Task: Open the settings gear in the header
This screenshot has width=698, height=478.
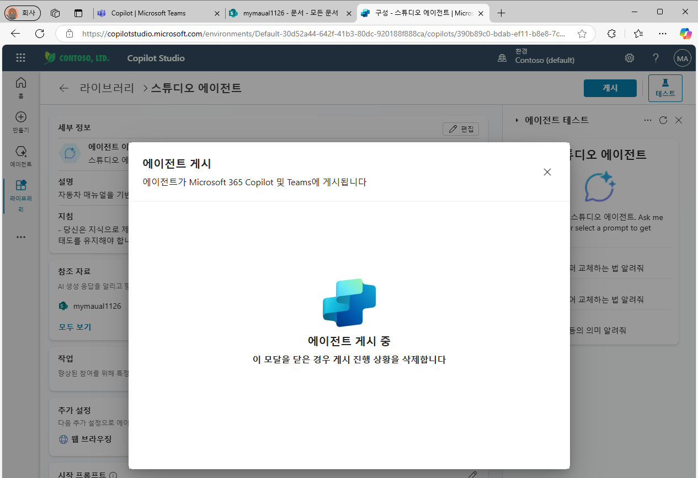Action: click(629, 58)
